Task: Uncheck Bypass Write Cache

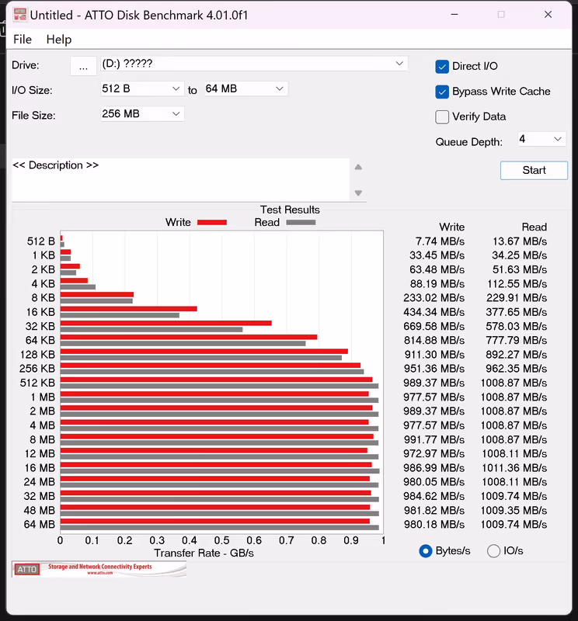Action: point(442,92)
